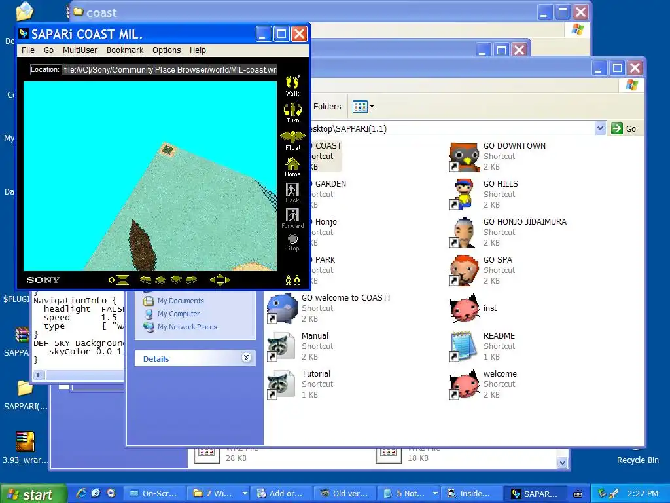Open the GO DOWNTOWN owl shortcut
The width and height of the screenshot is (670, 503).
coord(463,157)
